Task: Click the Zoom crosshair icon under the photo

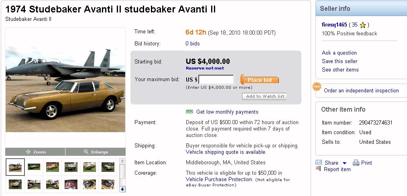Action: click(28, 152)
